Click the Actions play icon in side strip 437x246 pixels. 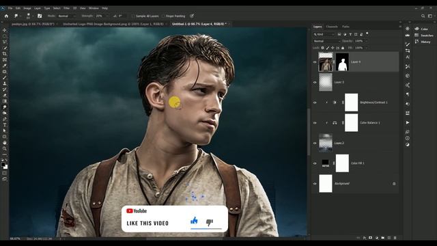[x=408, y=122]
